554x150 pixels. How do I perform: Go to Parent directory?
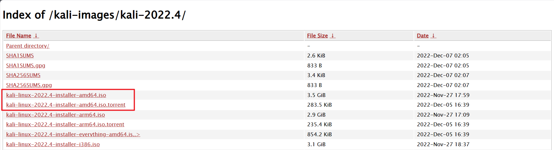[x=28, y=46]
